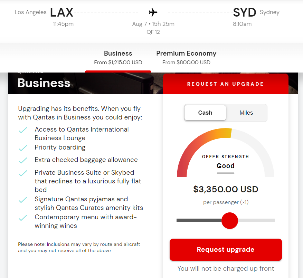Click the QF 12 flight number

tap(153, 32)
